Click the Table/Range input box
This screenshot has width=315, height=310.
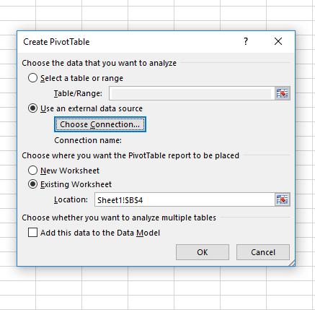click(192, 93)
